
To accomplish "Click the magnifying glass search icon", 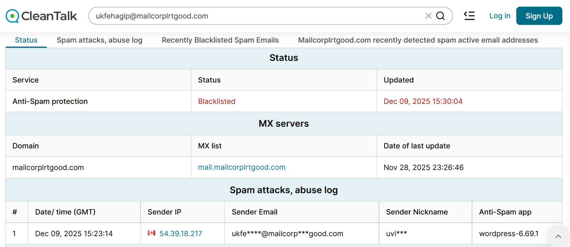I will 440,16.
